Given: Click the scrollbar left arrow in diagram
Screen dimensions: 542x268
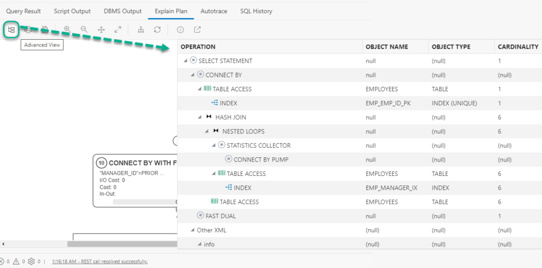Looking at the screenshot, I should tap(3, 244).
